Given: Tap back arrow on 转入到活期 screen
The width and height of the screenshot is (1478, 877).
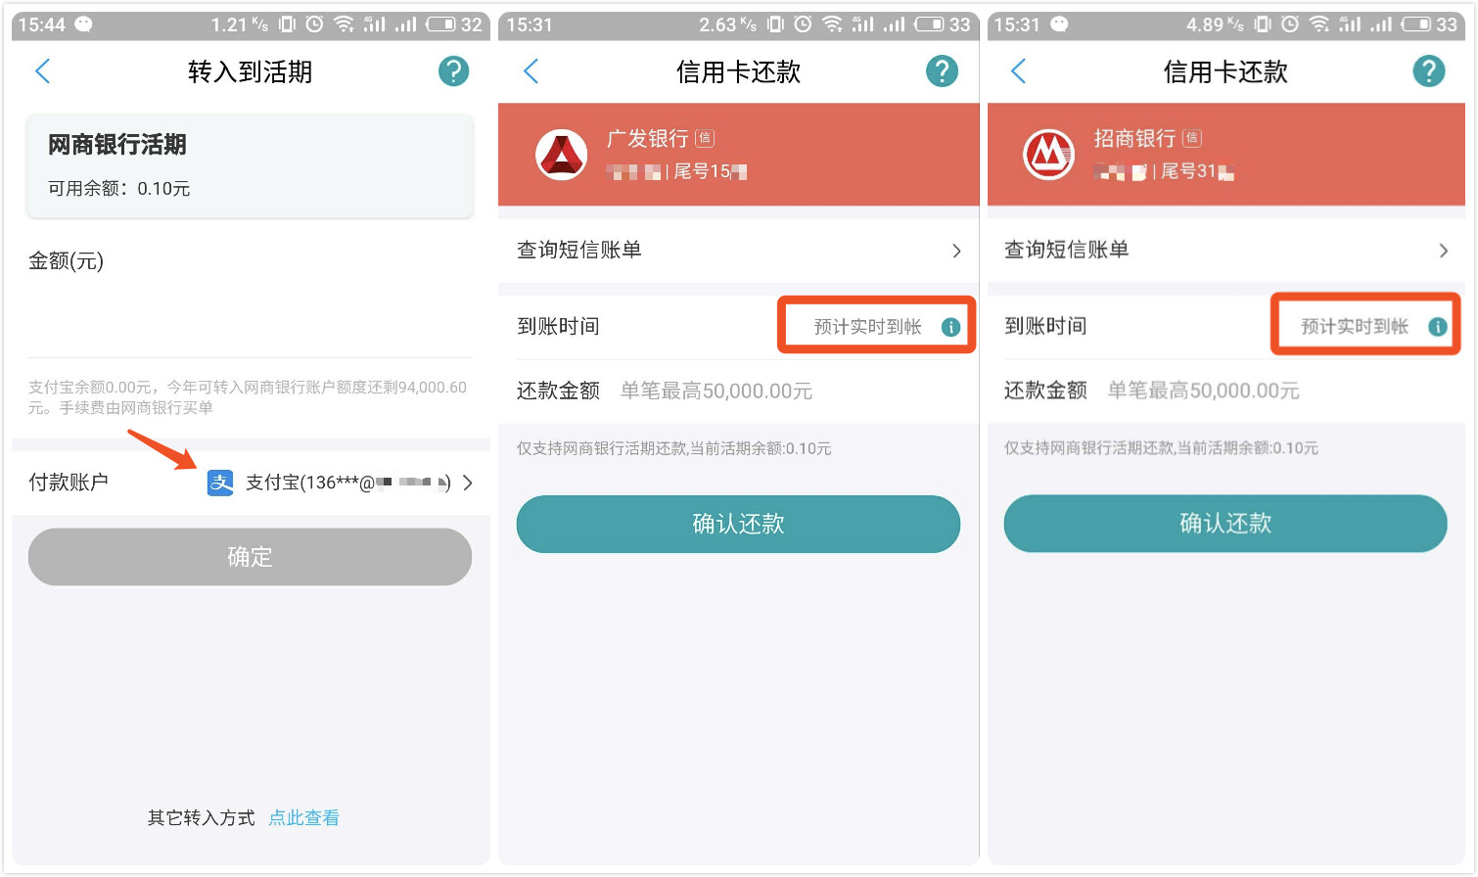Looking at the screenshot, I should [42, 71].
